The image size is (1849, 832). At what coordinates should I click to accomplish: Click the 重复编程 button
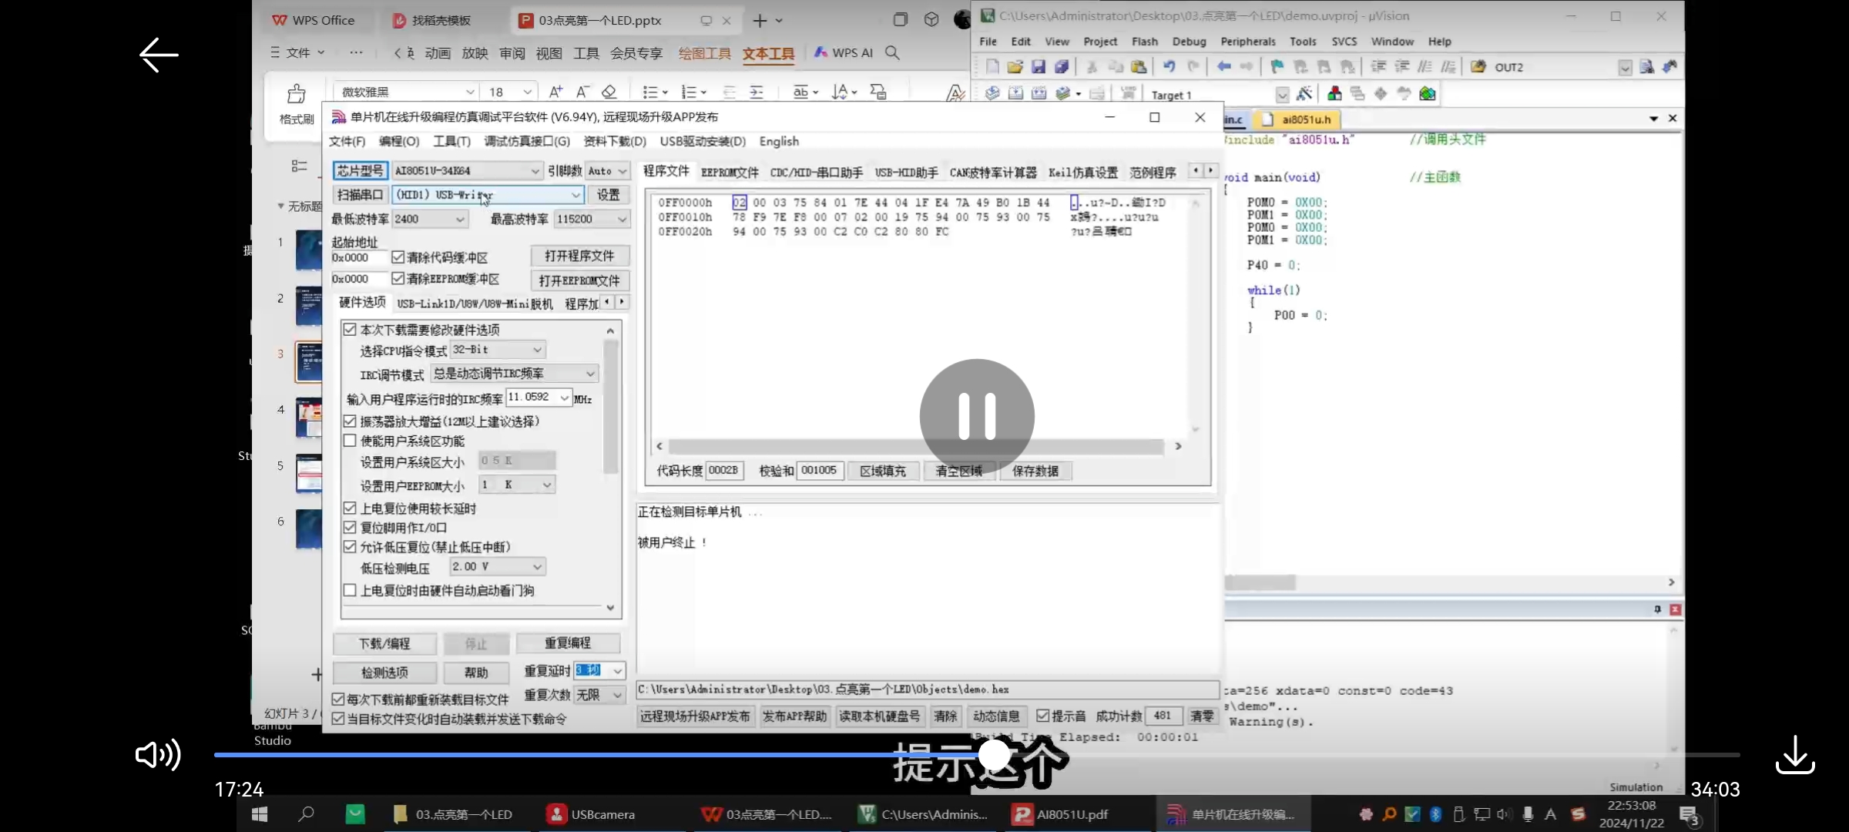pos(568,642)
